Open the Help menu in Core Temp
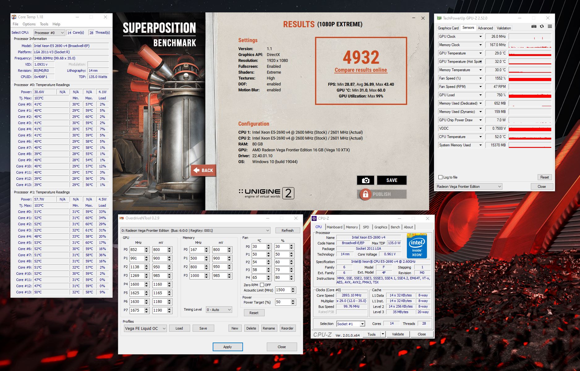This screenshot has height=371, width=580. click(x=56, y=24)
